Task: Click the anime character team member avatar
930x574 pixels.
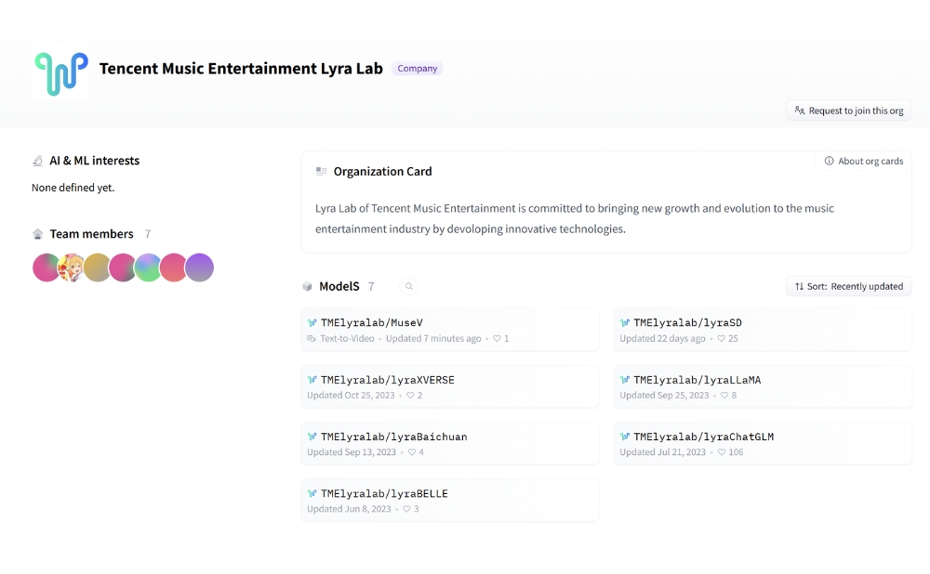Action: pyautogui.click(x=72, y=267)
